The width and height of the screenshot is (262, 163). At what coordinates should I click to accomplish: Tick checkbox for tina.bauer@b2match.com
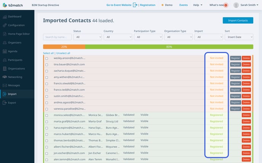point(46,65)
